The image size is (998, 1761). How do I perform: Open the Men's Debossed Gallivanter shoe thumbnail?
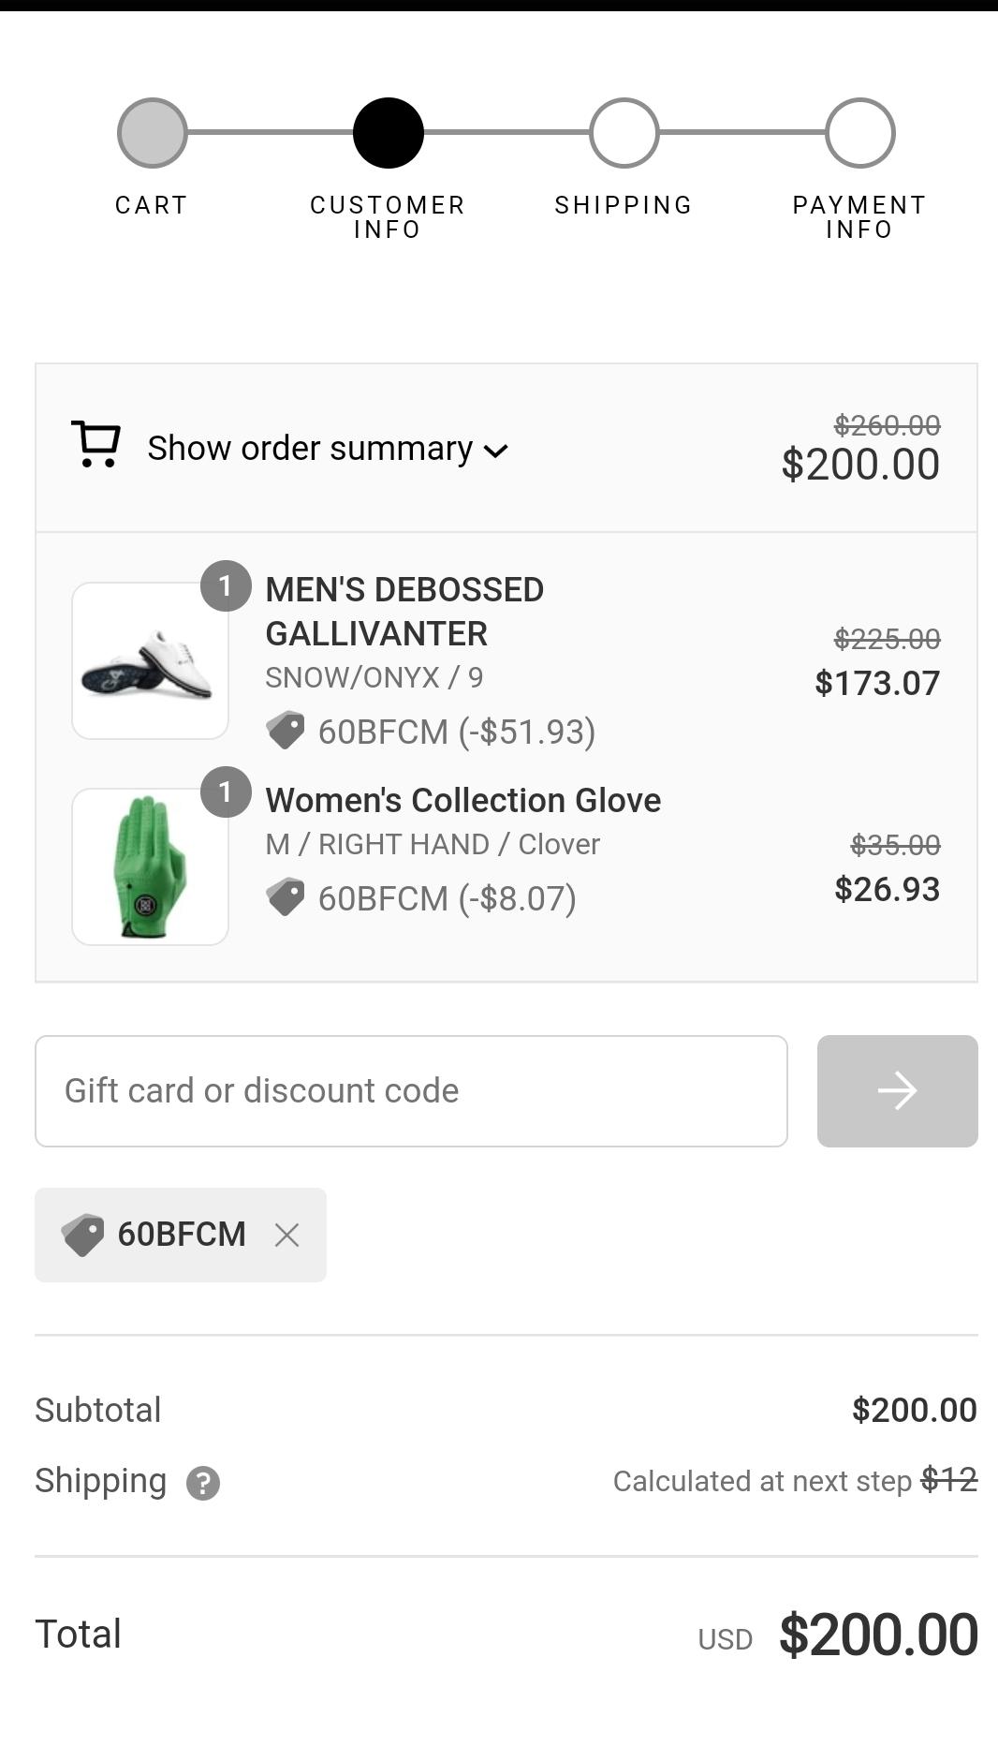coord(150,661)
